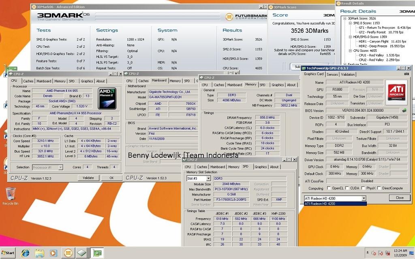The width and height of the screenshot is (415, 259).
Task: Open the Processor #1 selection dropdown
Action: click(x=61, y=167)
